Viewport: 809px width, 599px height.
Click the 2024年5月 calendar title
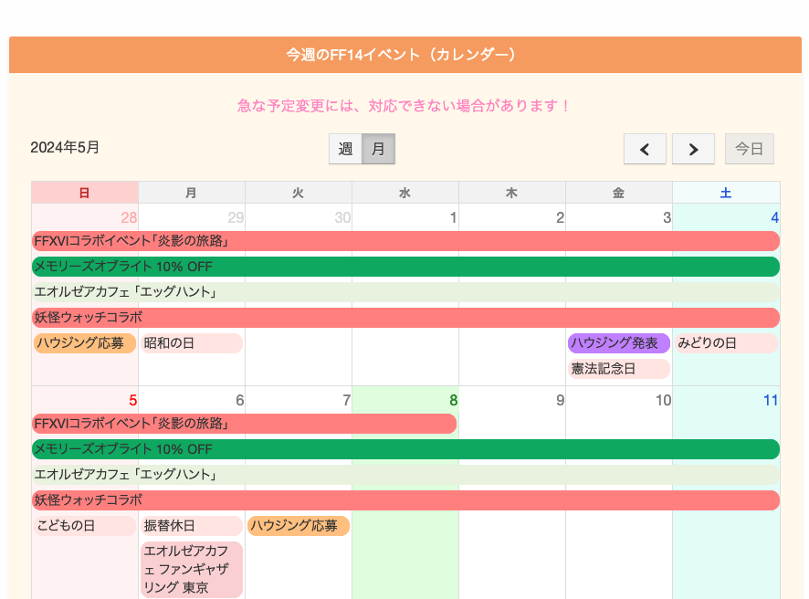(x=65, y=148)
